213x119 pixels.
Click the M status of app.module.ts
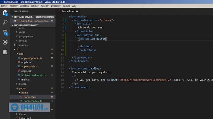tap(52, 66)
